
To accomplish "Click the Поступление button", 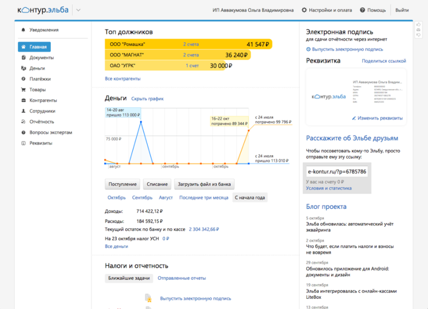I will [123, 184].
